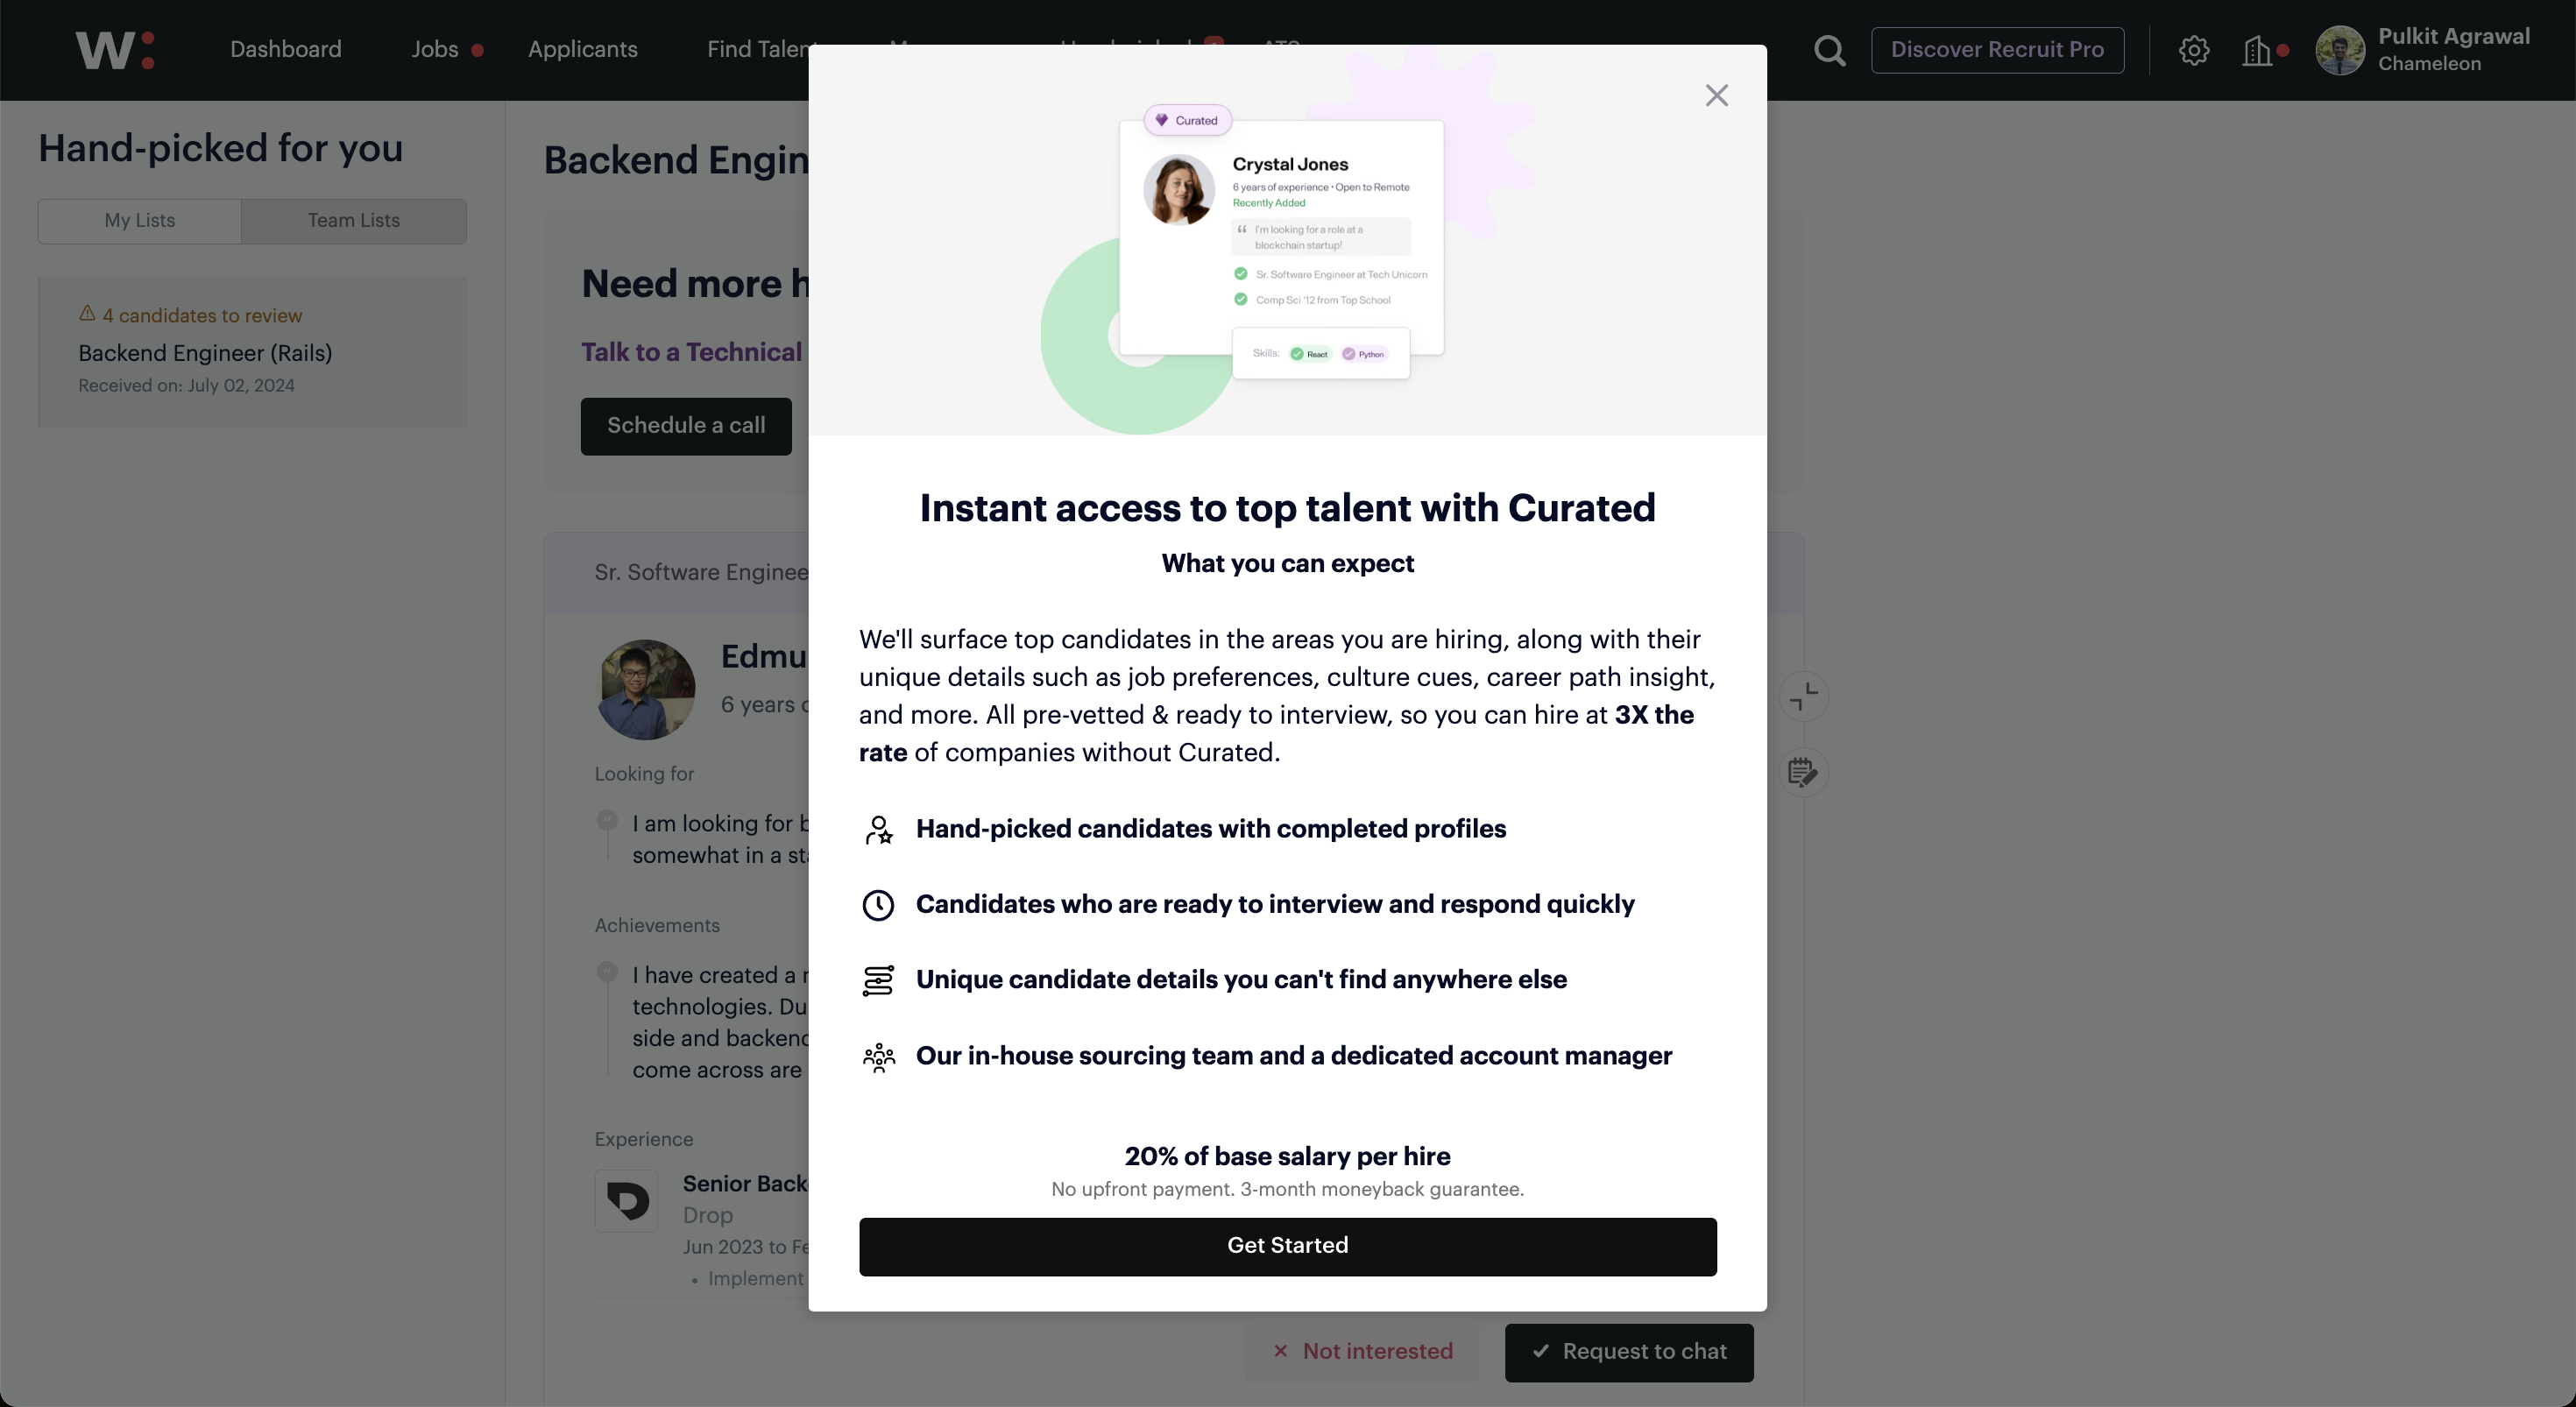The width and height of the screenshot is (2576, 1407).
Task: Click the Get Started button
Action: pos(1287,1246)
